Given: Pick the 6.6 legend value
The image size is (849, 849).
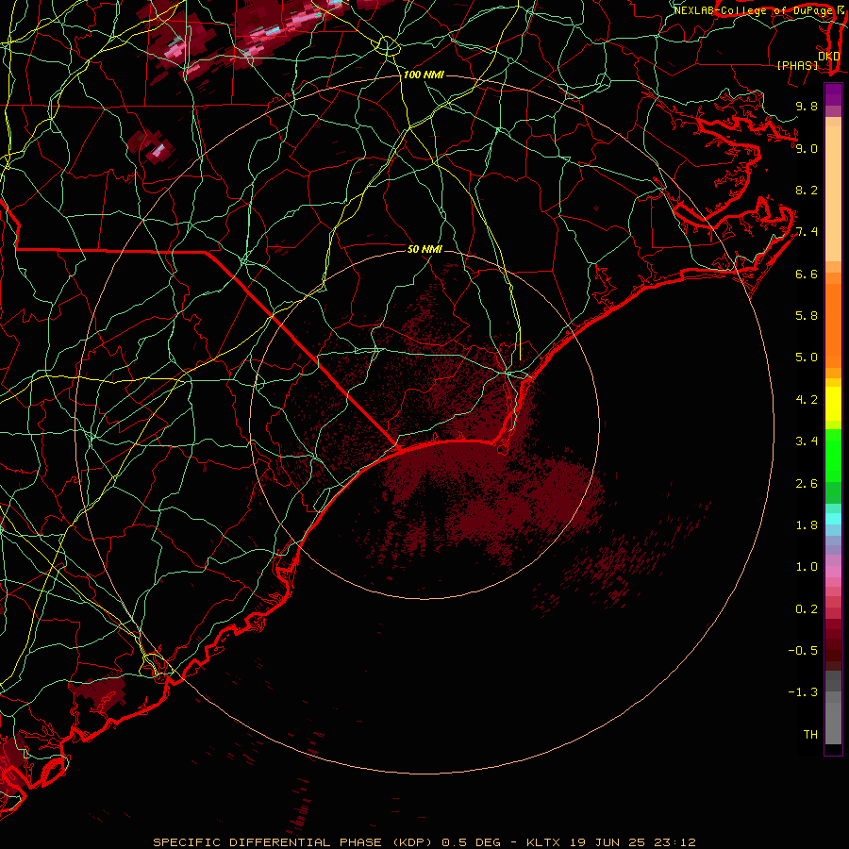Looking at the screenshot, I should pyautogui.click(x=807, y=274).
